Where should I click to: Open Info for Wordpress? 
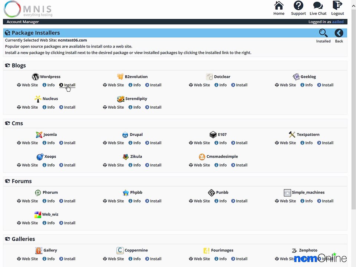tap(49, 85)
